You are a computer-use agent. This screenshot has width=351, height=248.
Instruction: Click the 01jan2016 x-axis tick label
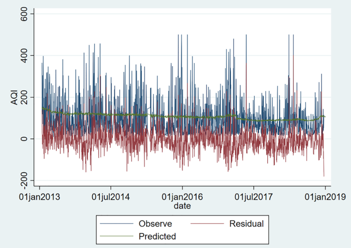(x=182, y=198)
